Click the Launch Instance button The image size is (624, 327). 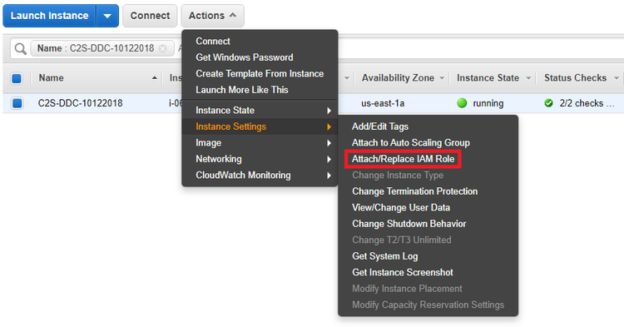49,16
